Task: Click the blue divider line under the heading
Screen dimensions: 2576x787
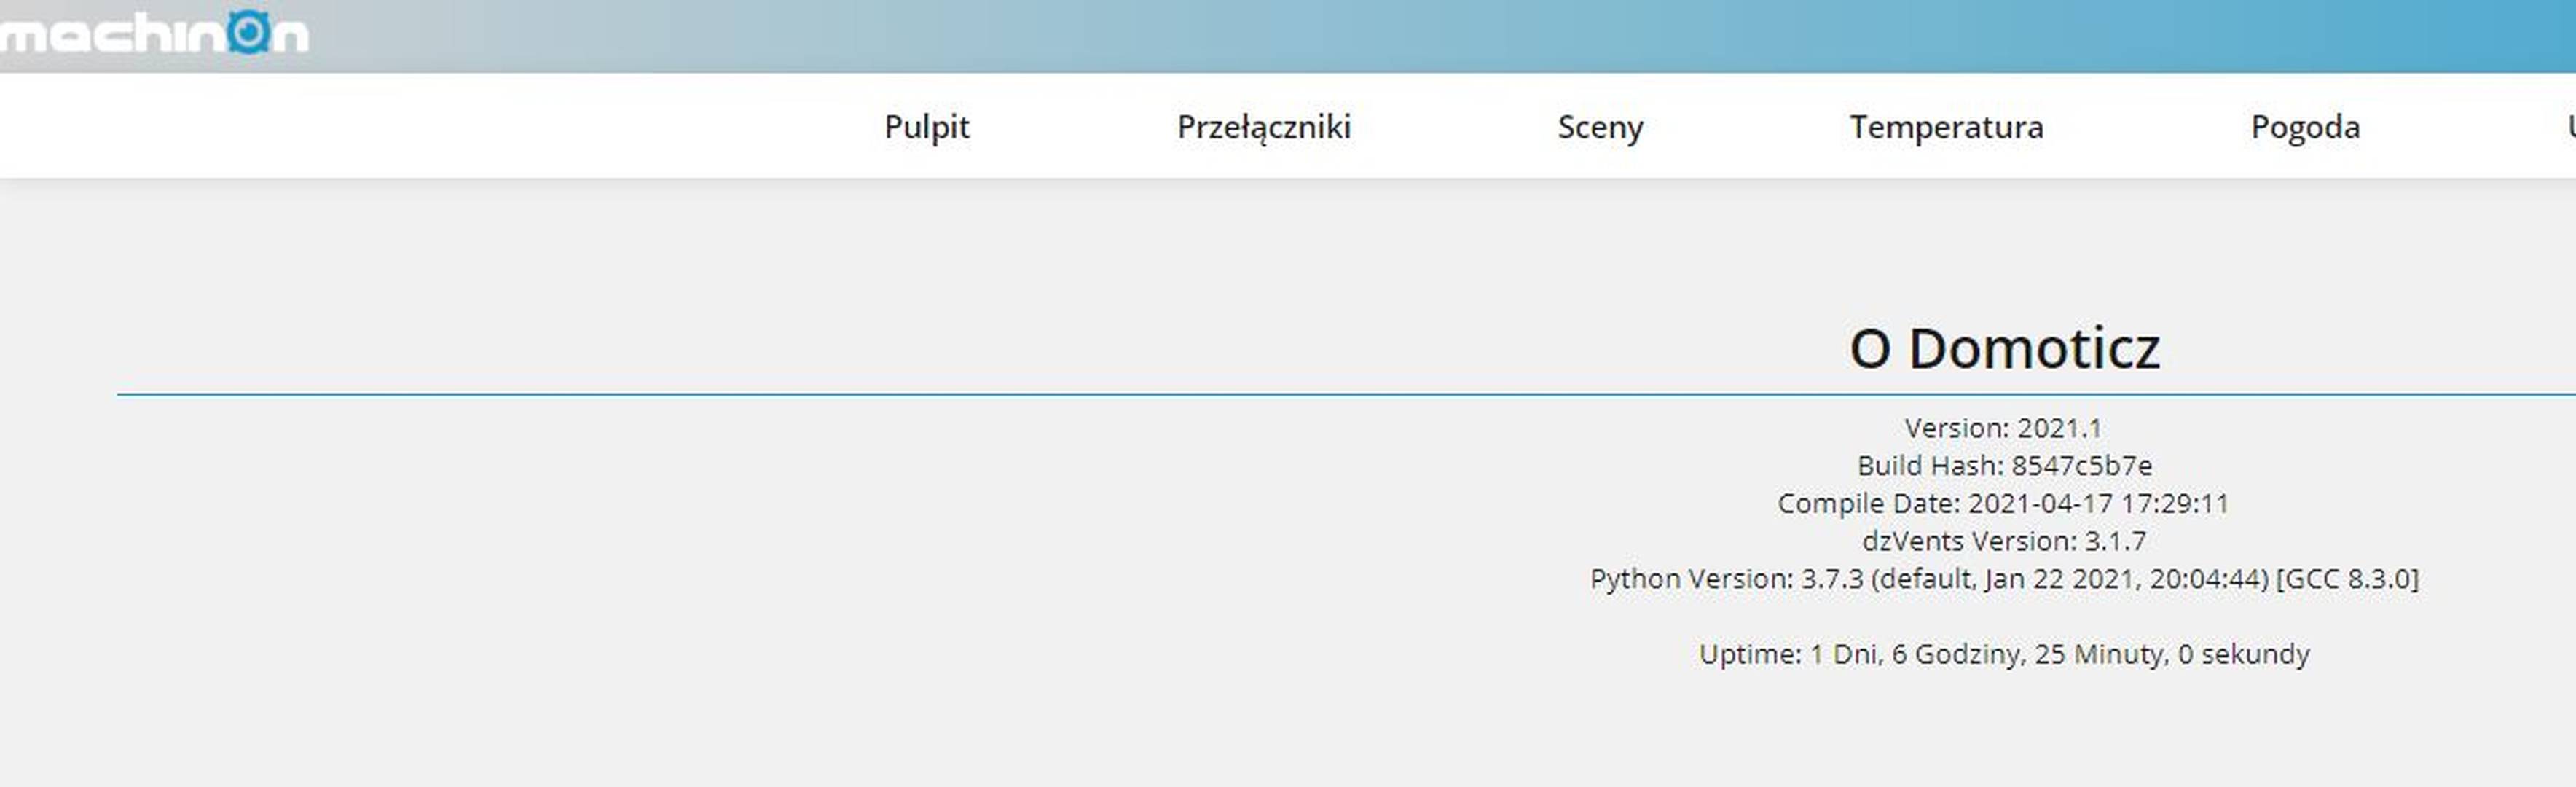Action: [1346, 394]
